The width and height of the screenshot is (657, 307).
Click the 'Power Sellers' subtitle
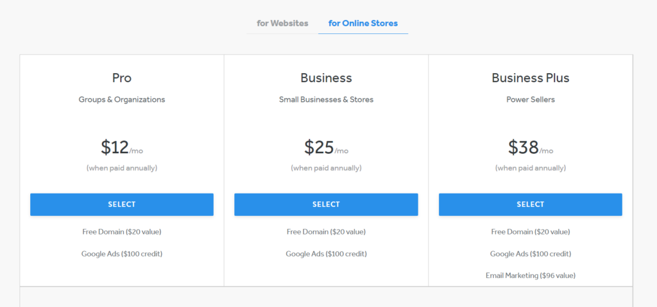click(x=531, y=100)
